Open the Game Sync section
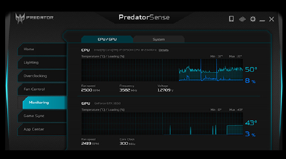This screenshot has width=286, height=159. 42,116
